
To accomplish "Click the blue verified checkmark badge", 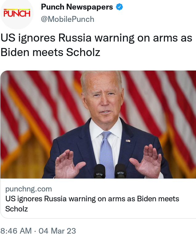I will pos(119,7).
